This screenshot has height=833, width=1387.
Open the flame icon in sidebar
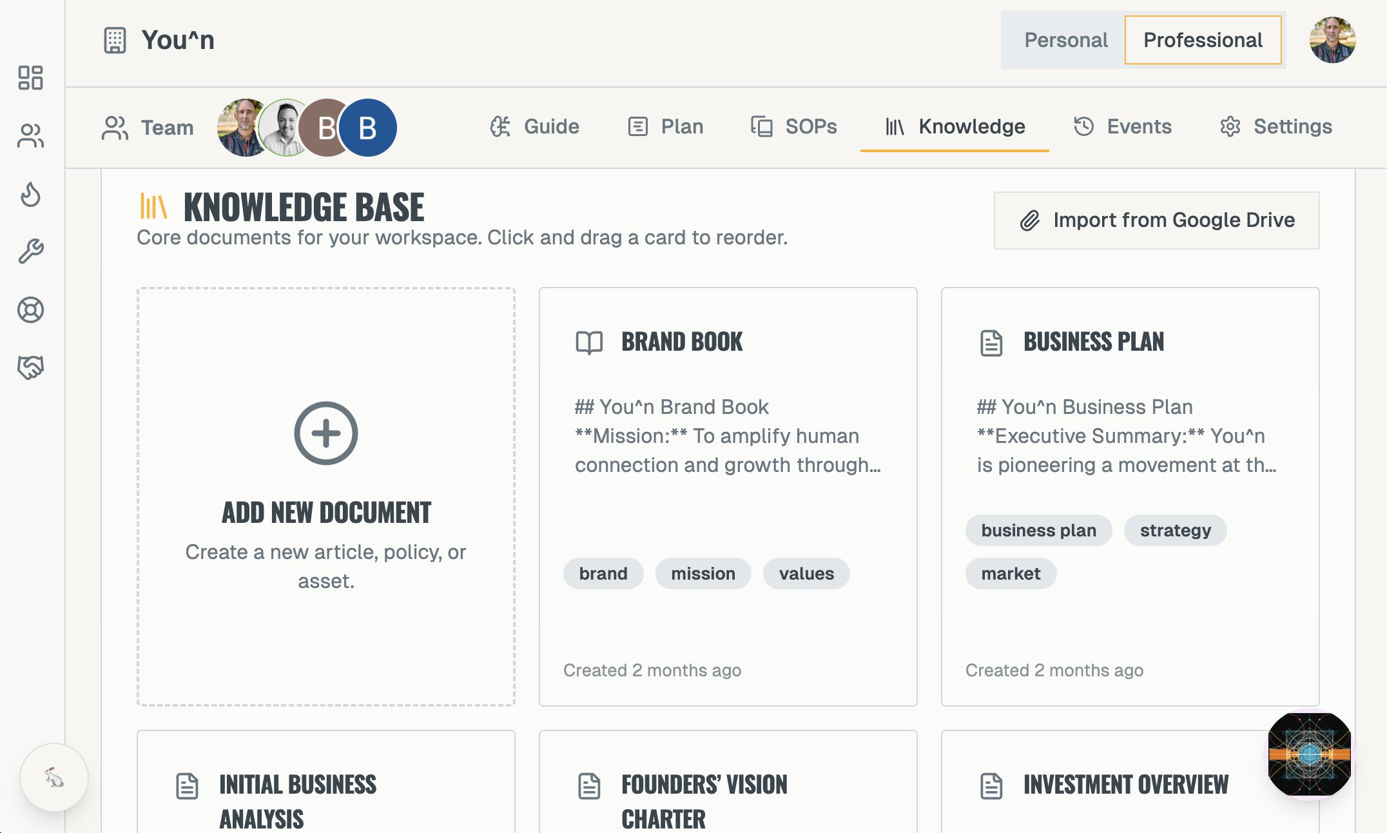click(x=30, y=193)
